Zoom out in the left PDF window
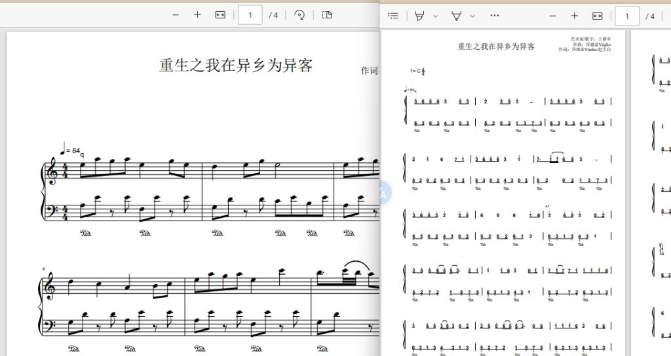The width and height of the screenshot is (671, 356). [x=176, y=15]
